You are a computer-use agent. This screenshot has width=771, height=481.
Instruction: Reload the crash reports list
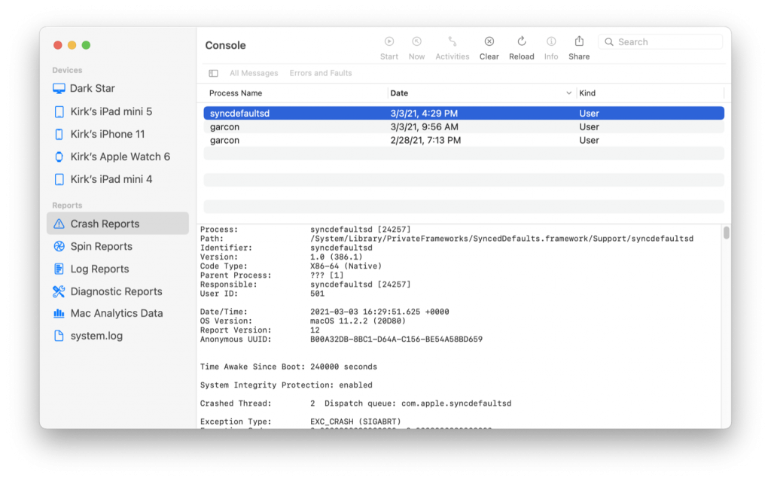click(521, 47)
